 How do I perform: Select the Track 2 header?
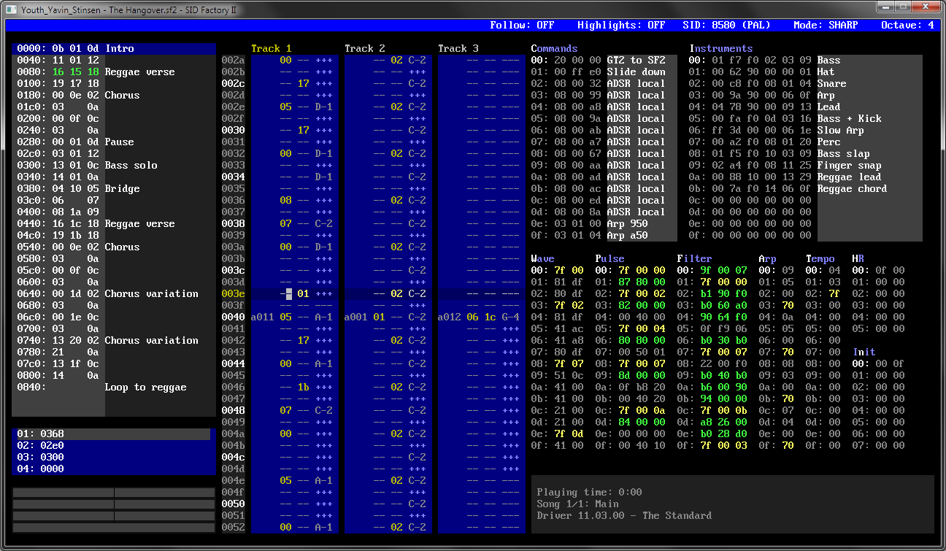364,48
